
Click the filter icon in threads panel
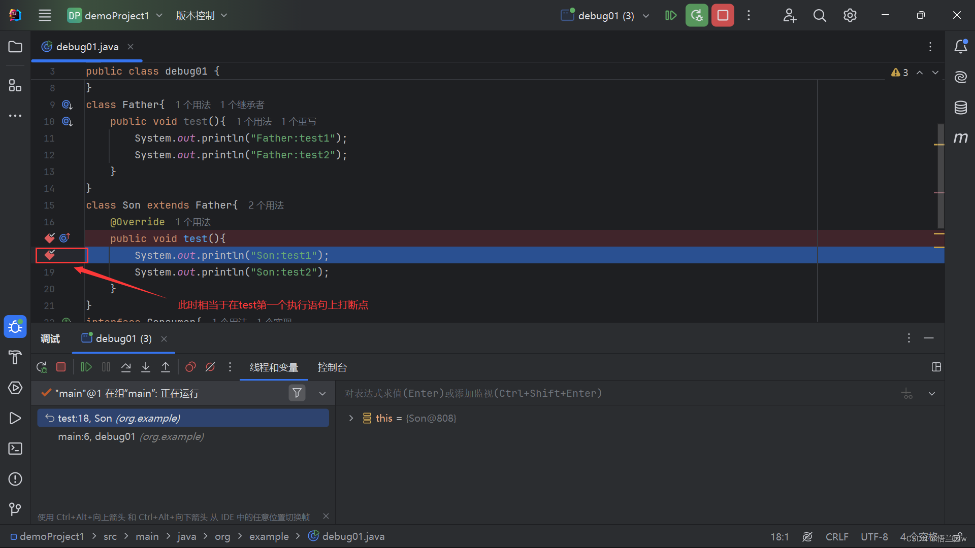click(297, 393)
